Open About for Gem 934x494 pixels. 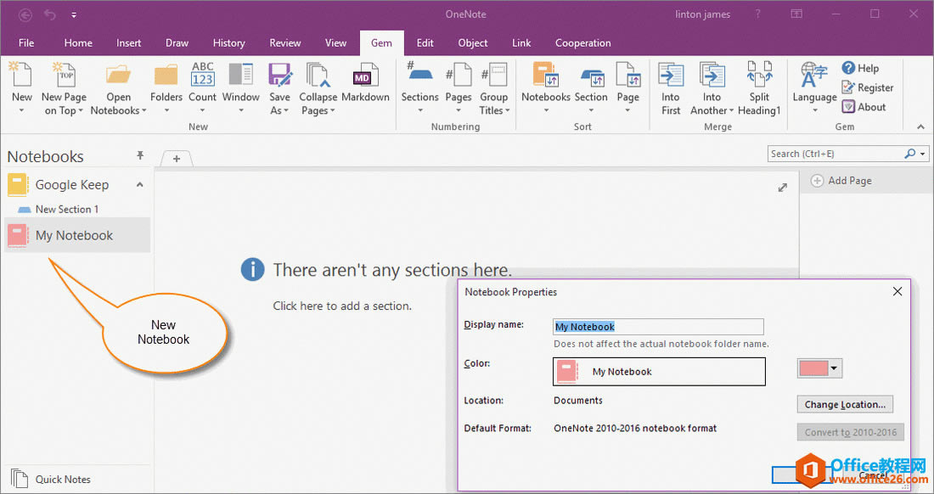click(x=864, y=107)
